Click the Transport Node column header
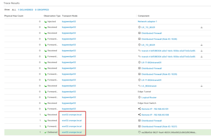Screen dimensions: 211x136 coord(70,16)
